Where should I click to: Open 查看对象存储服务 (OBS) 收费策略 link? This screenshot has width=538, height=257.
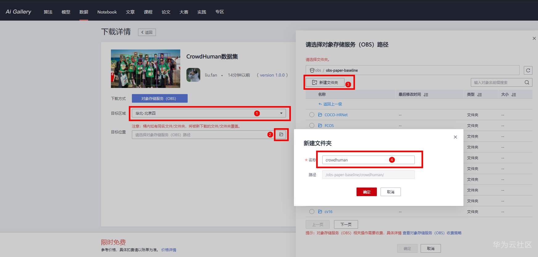[432, 233]
